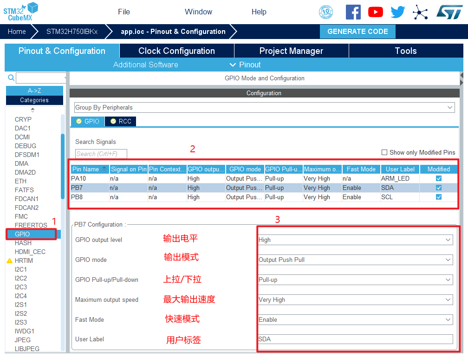
Task: Open the Group By Peripherals dropdown
Action: click(264, 107)
